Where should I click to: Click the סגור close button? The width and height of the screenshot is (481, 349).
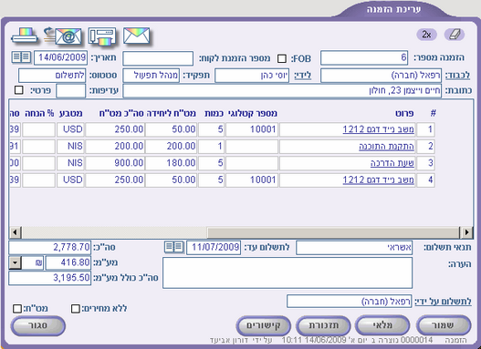tap(38, 325)
